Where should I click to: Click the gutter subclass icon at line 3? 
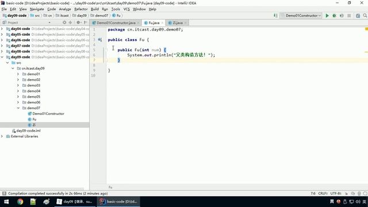click(99, 40)
